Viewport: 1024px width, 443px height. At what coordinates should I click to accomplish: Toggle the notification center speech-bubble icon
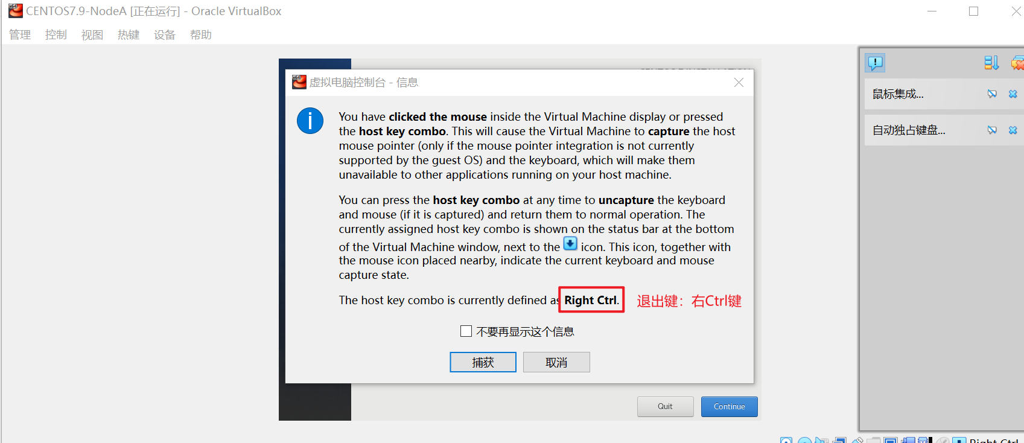[x=875, y=63]
